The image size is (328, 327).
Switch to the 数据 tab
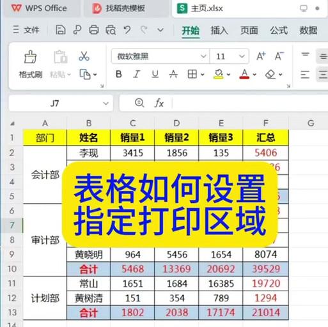(308, 31)
